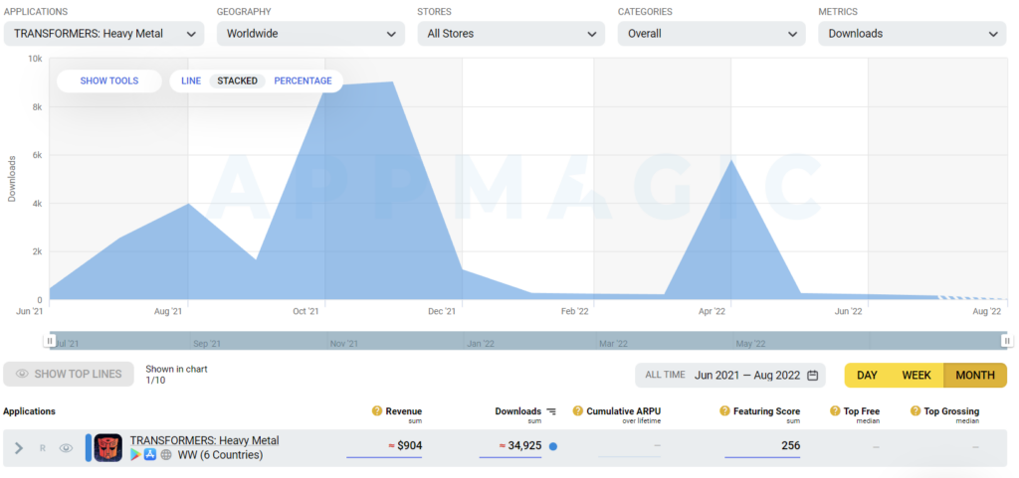Open the Stores dropdown showing All Stores

[511, 34]
